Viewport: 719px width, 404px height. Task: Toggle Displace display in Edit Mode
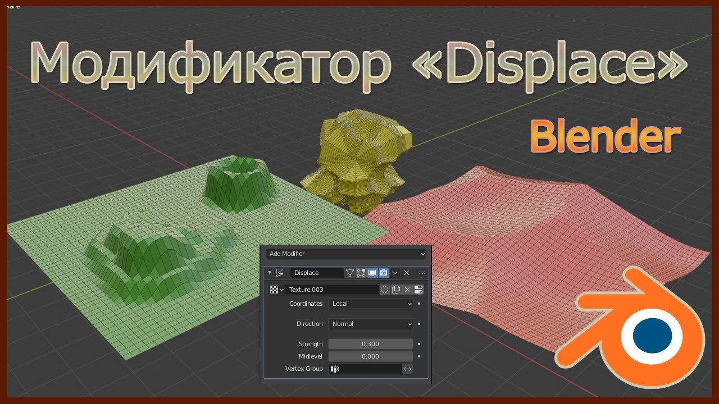(x=361, y=273)
